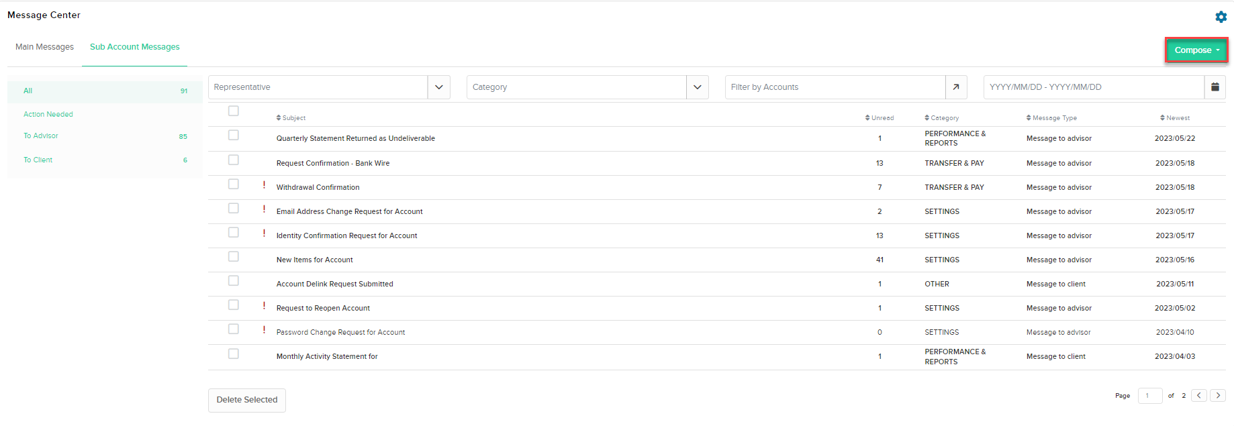
Task: Click the page number input box
Action: coord(1150,396)
